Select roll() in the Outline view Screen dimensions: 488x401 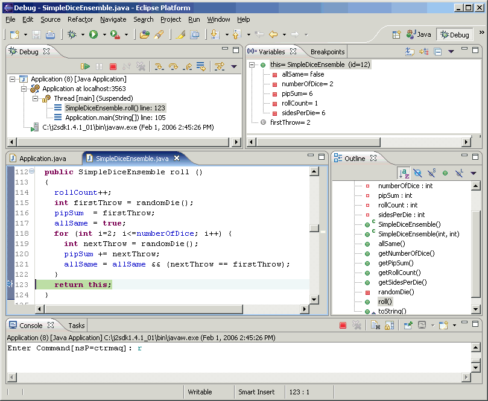pyautogui.click(x=386, y=301)
